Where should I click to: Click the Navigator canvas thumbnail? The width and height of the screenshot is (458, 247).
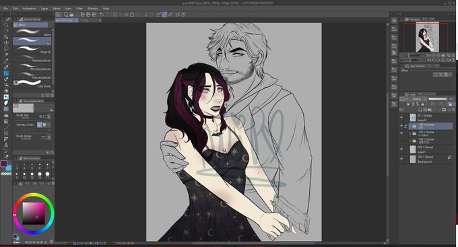coord(427,38)
